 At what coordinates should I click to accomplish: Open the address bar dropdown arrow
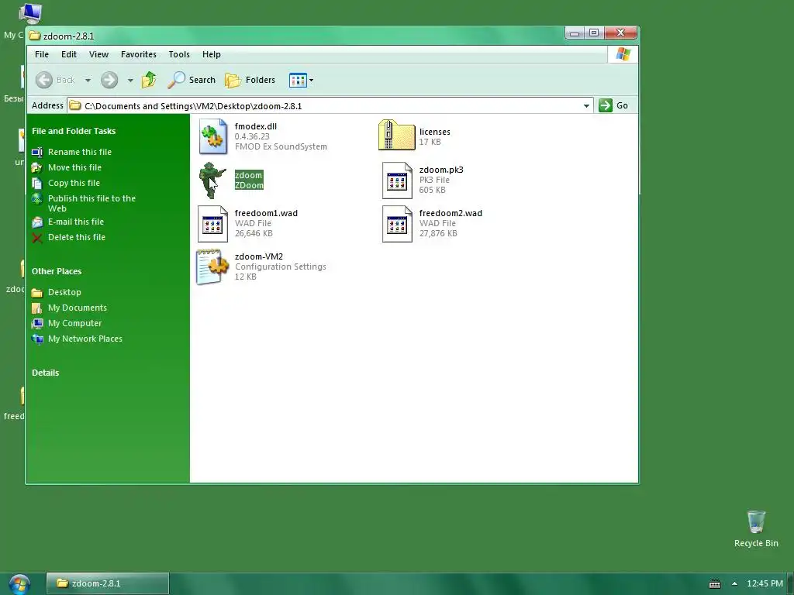click(586, 105)
